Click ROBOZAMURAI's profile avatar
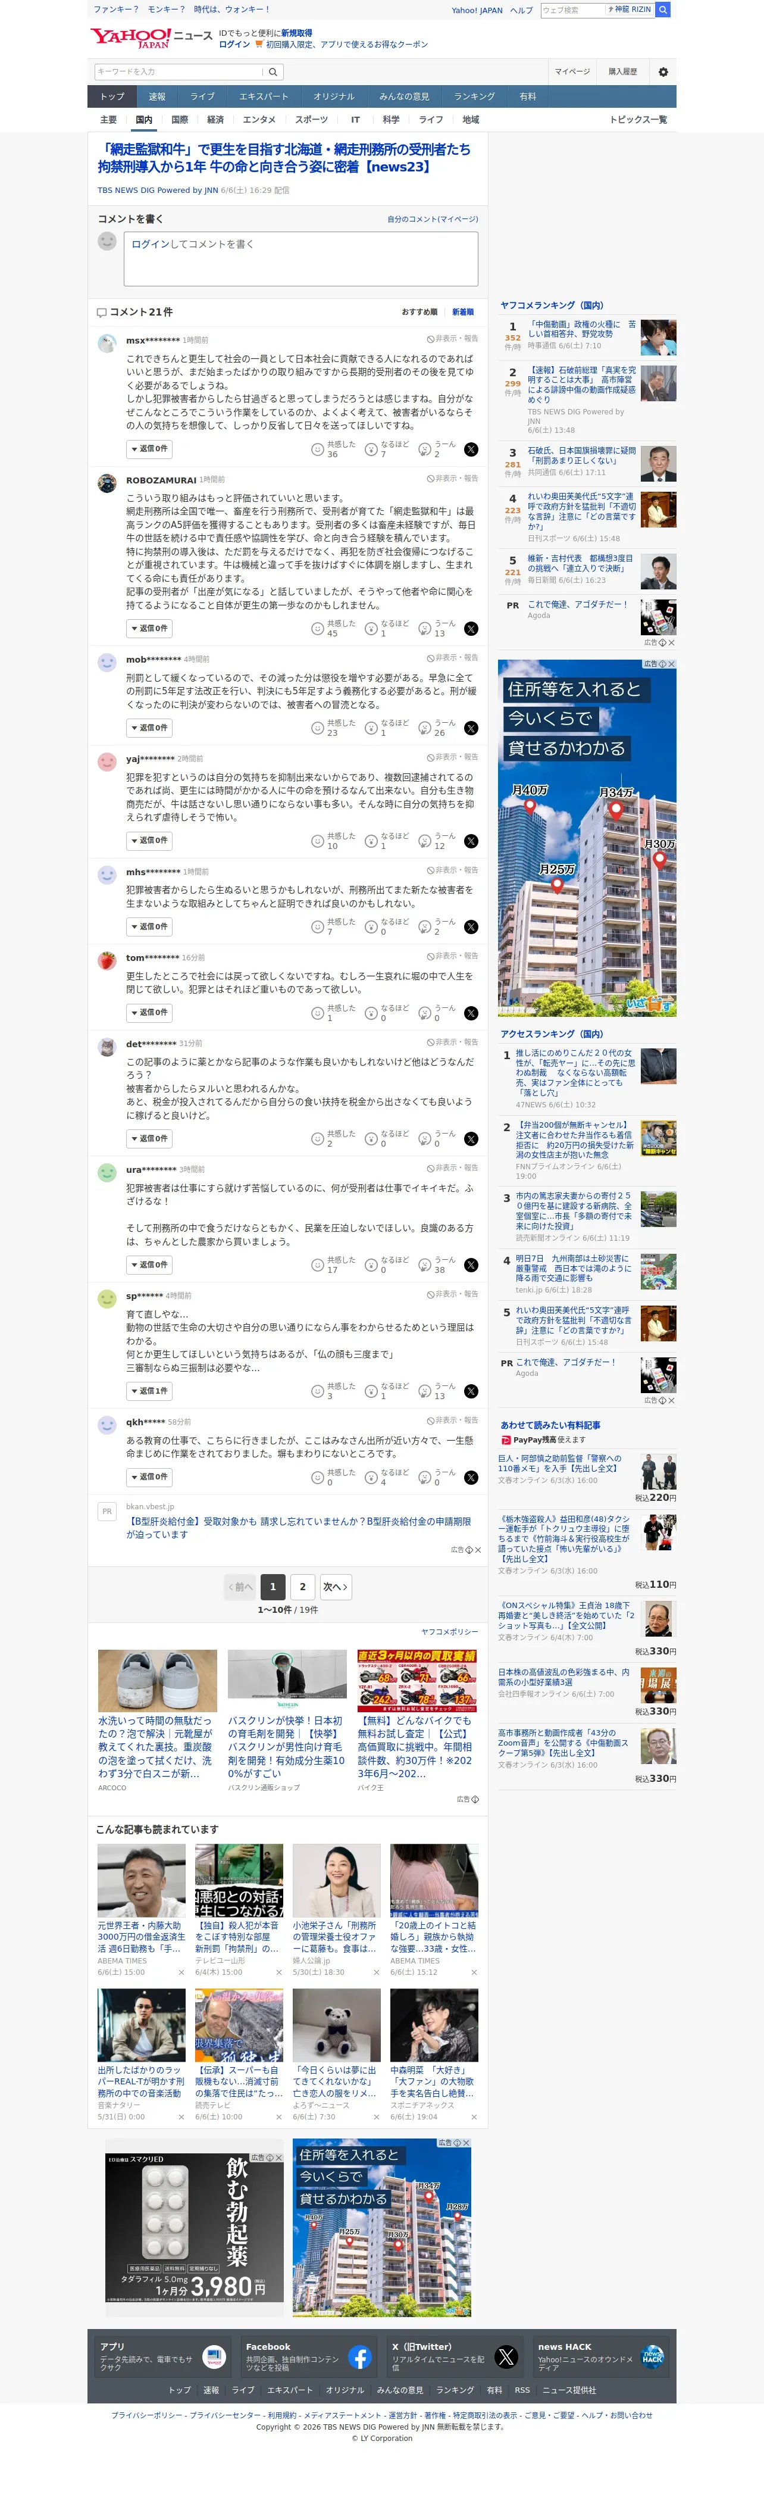Screen dimensions: 764x2510 [x=107, y=482]
